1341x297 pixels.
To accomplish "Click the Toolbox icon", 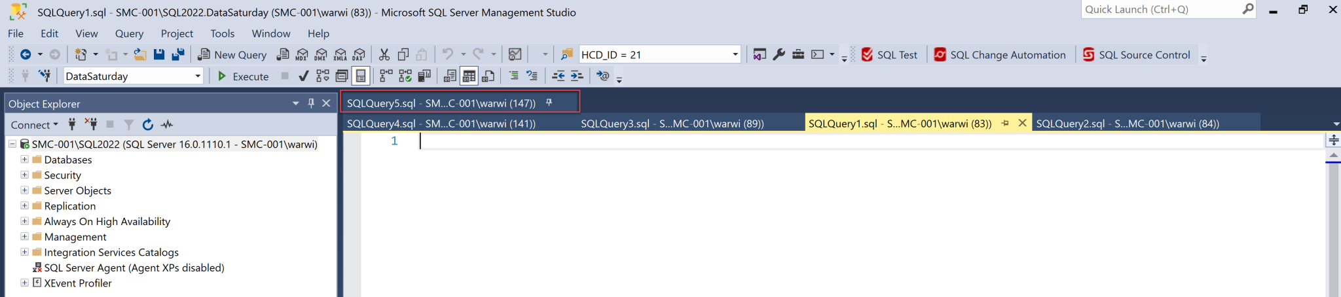I will tap(798, 55).
